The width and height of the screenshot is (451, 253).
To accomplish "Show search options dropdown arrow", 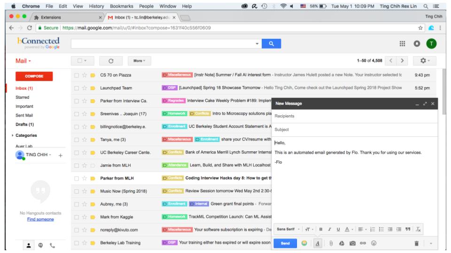I will pos(257,44).
